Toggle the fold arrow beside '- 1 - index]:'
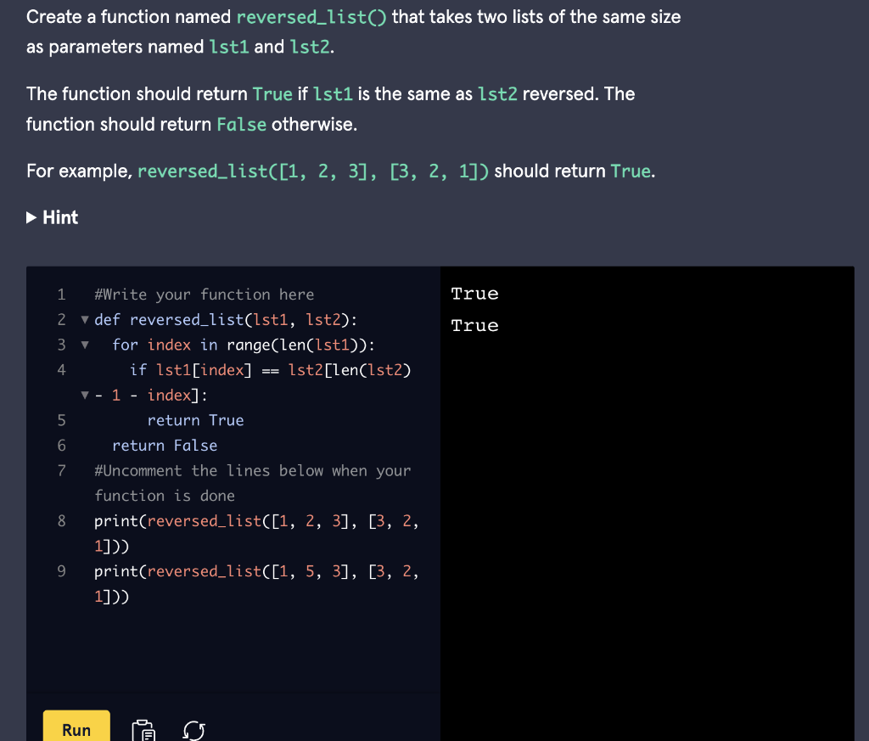This screenshot has width=869, height=741. 85,396
